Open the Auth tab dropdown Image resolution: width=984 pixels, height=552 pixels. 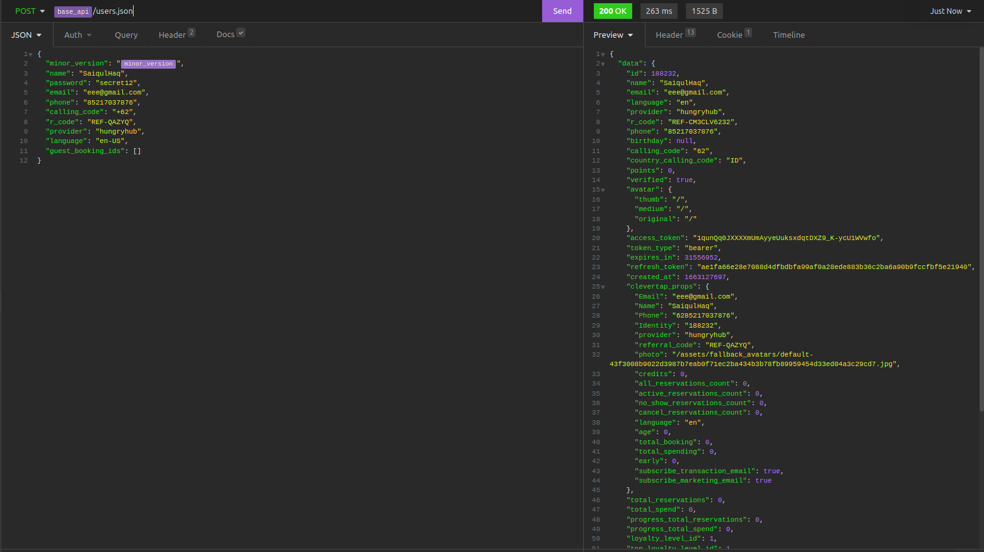click(78, 35)
